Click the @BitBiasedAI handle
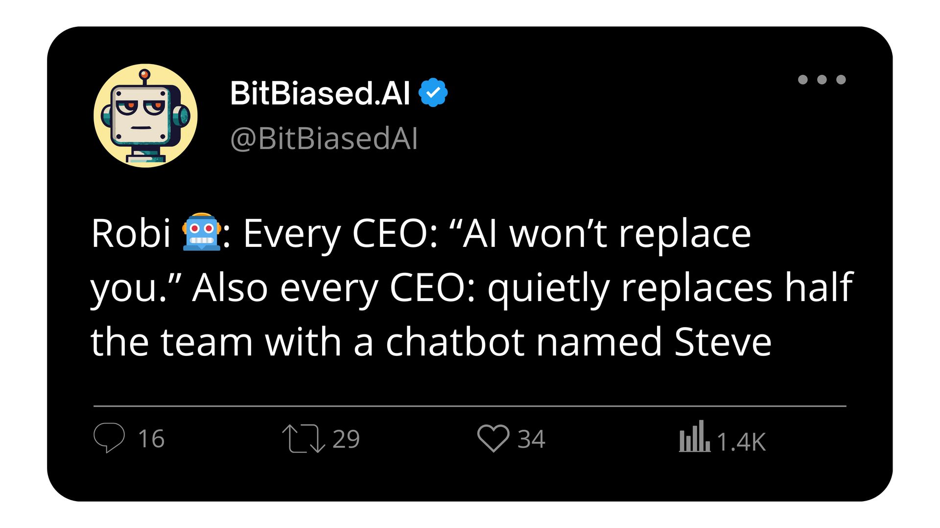940x528 pixels. 324,139
